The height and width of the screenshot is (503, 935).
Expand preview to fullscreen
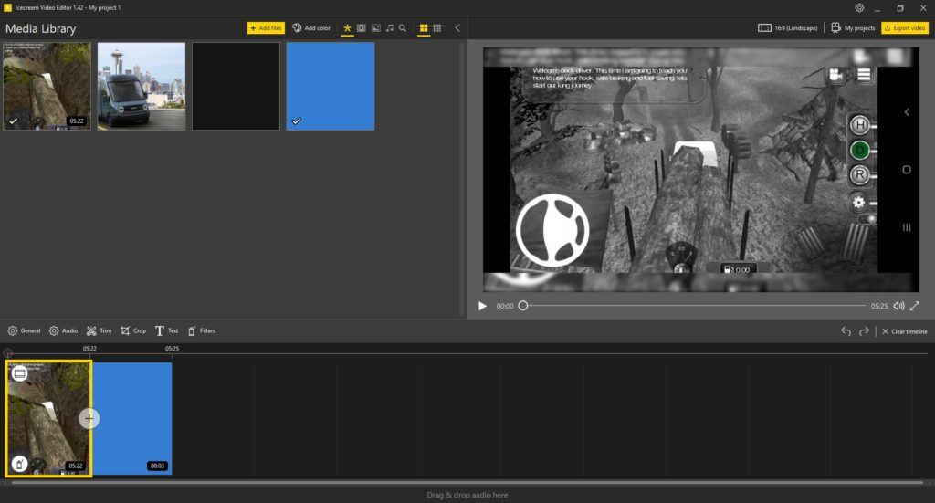pos(915,306)
